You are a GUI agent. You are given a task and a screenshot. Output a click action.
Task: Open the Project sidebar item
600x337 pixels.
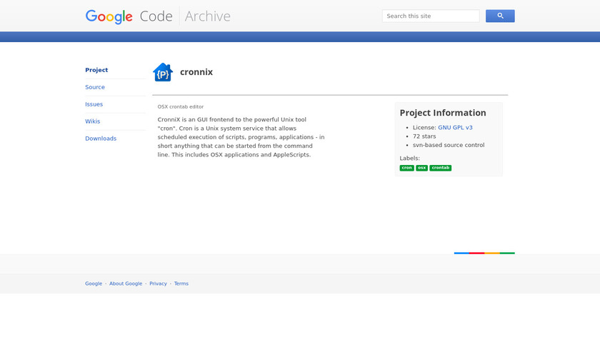(x=96, y=70)
